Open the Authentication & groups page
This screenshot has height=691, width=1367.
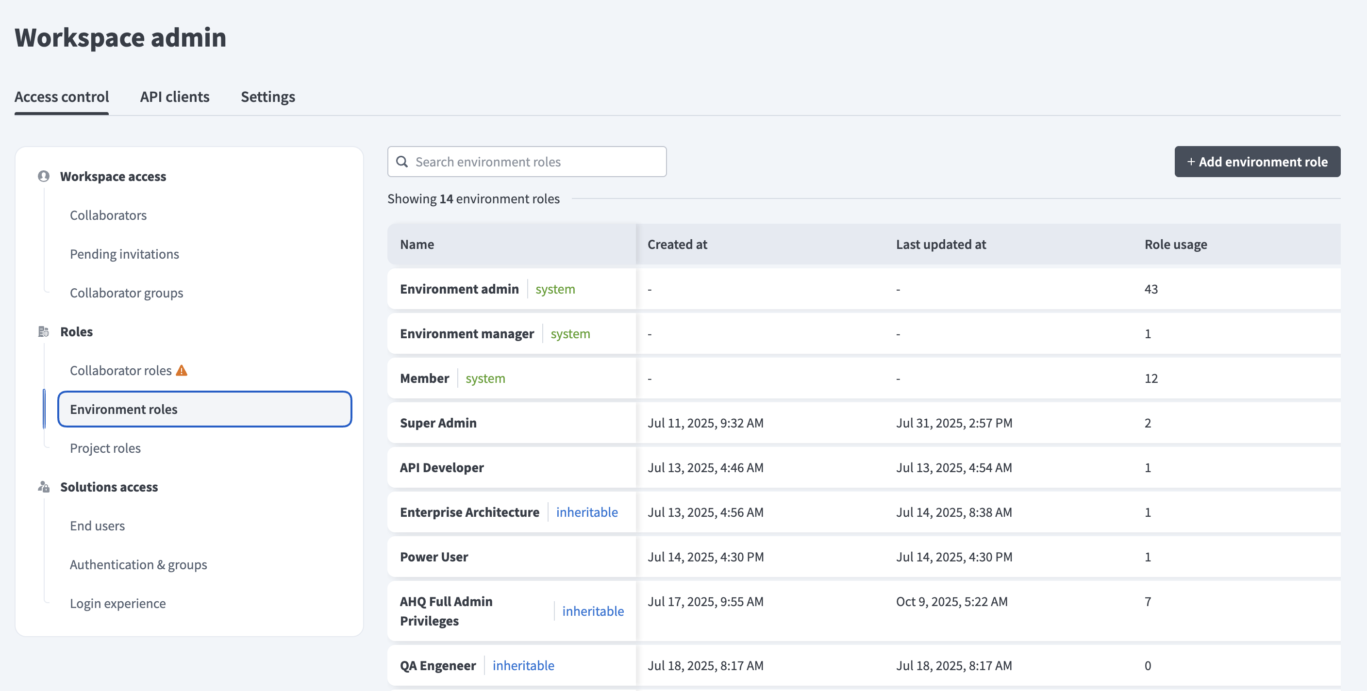click(x=138, y=564)
